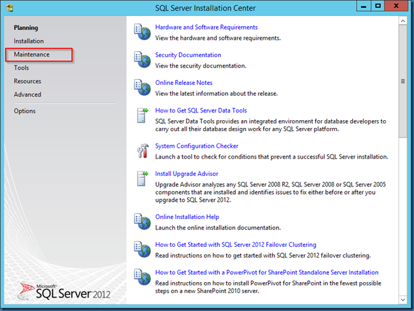
Task: Open the PowerPivot for SharePoint Standalone Server link
Action: [267, 272]
